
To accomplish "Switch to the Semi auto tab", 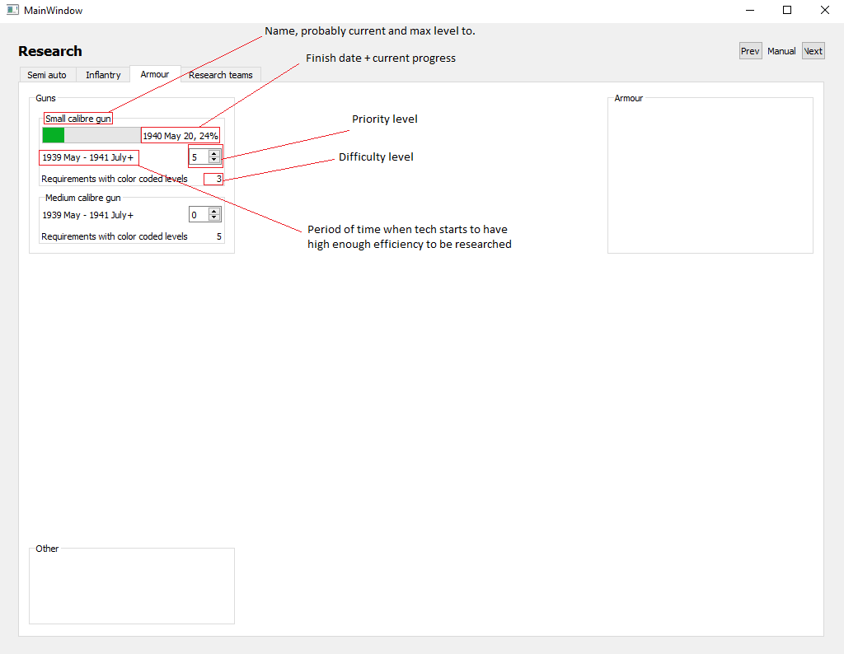I will click(47, 75).
